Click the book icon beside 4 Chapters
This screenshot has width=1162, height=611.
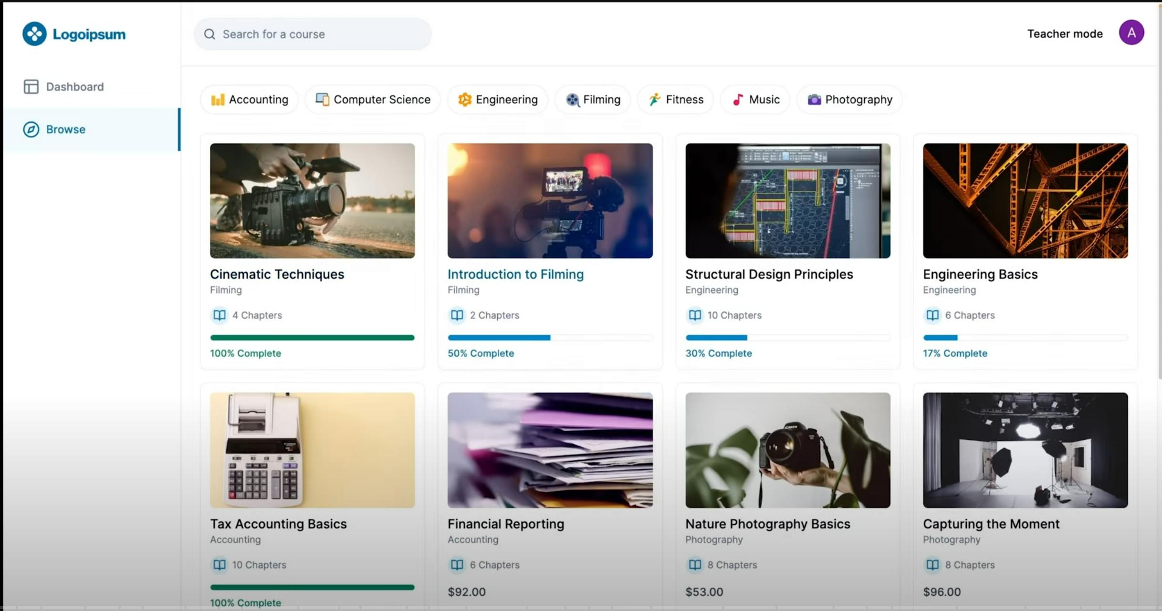point(220,315)
